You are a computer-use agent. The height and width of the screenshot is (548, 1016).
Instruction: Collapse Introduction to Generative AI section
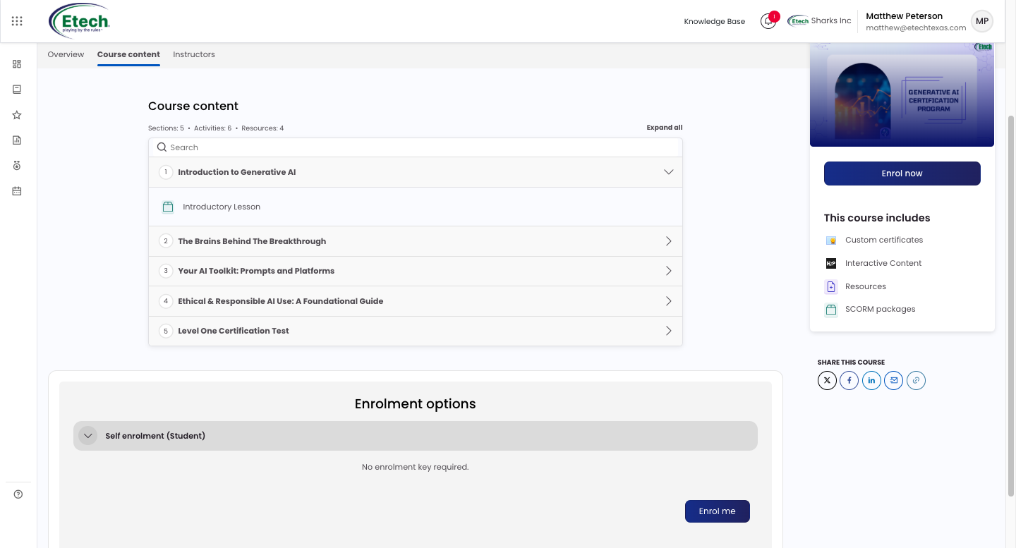pyautogui.click(x=669, y=172)
